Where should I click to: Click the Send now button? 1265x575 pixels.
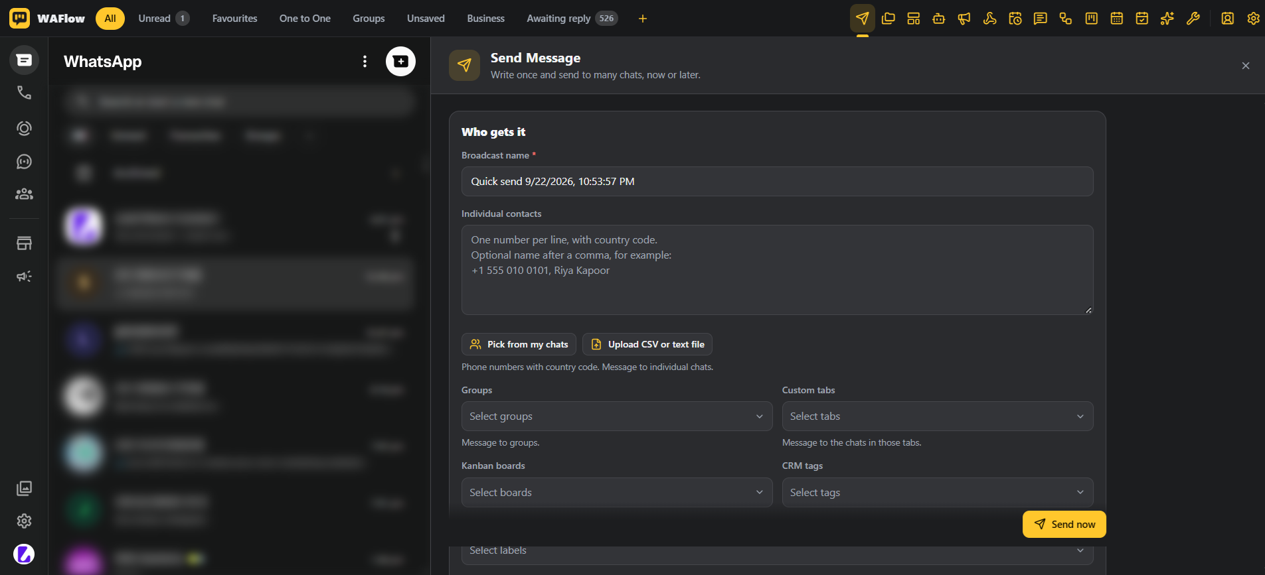(x=1064, y=524)
